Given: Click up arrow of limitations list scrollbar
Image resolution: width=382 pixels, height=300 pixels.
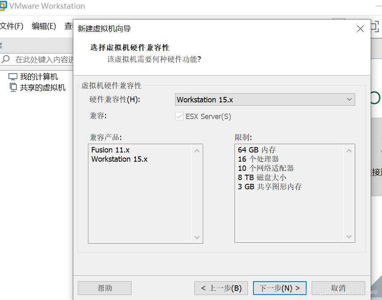Looking at the screenshot, I should pyautogui.click(x=349, y=151).
